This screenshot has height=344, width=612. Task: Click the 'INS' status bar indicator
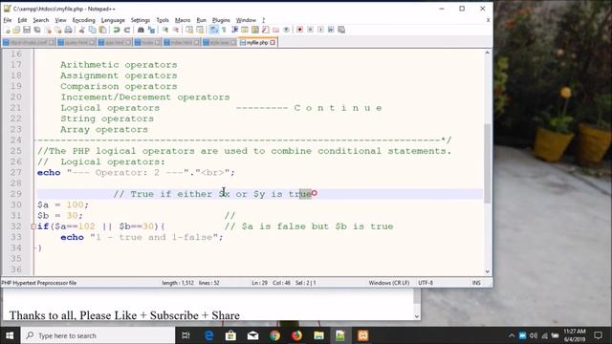click(x=476, y=283)
